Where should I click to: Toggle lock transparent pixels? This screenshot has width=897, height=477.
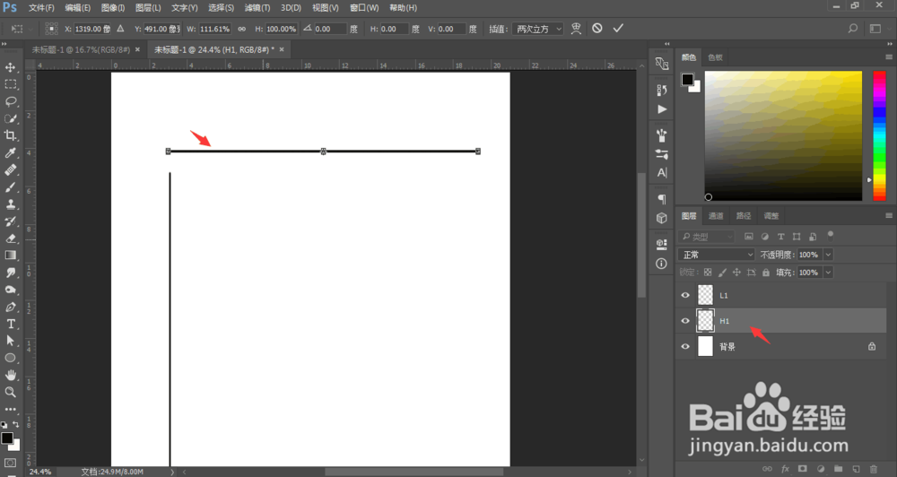point(708,273)
